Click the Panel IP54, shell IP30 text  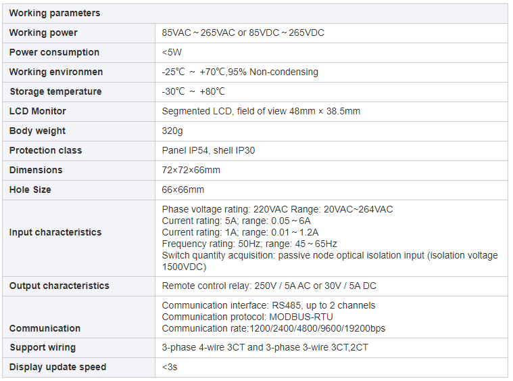(208, 150)
